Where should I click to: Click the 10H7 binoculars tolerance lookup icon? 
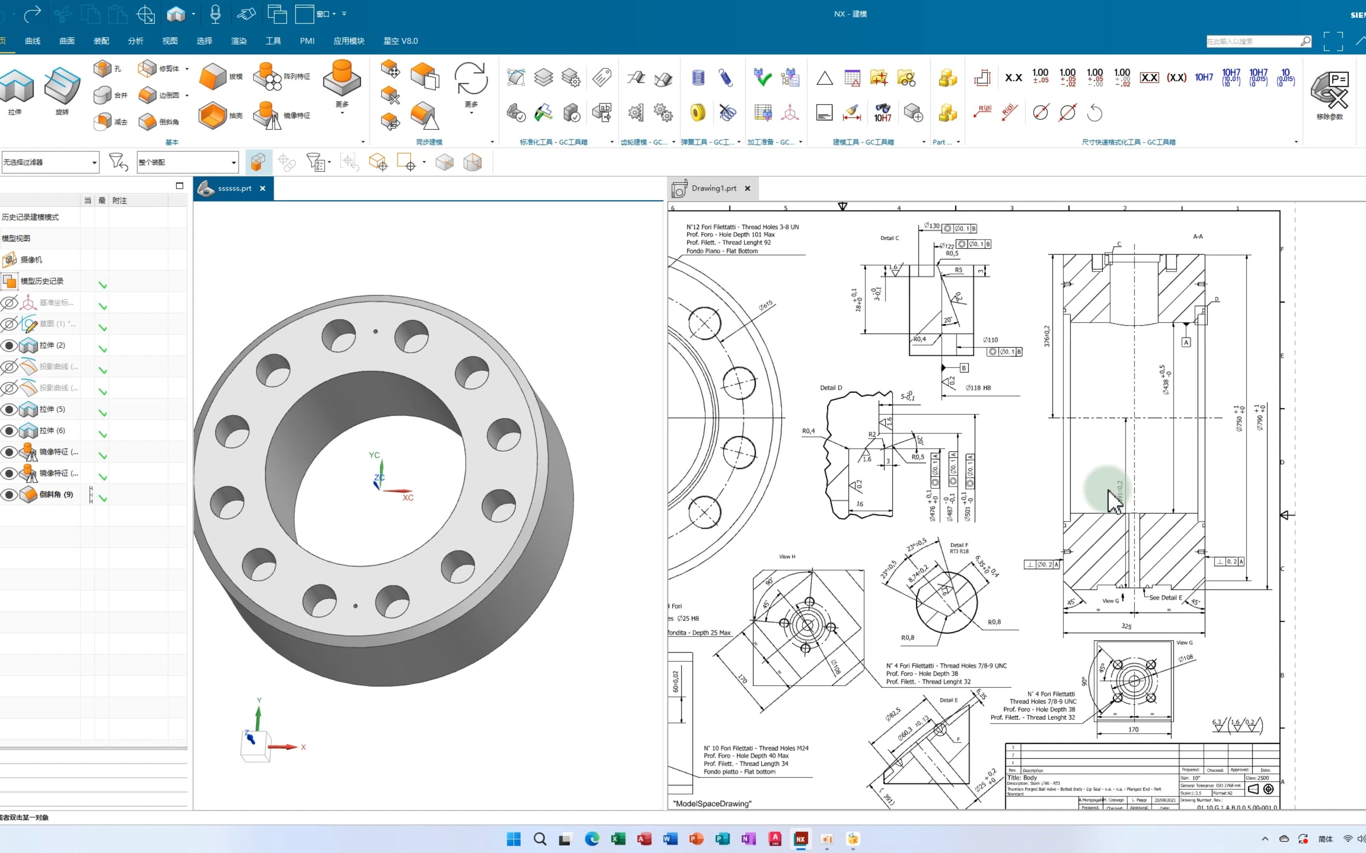coord(882,112)
